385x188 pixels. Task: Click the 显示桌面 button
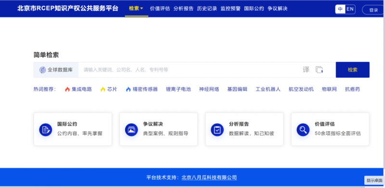click(x=374, y=180)
